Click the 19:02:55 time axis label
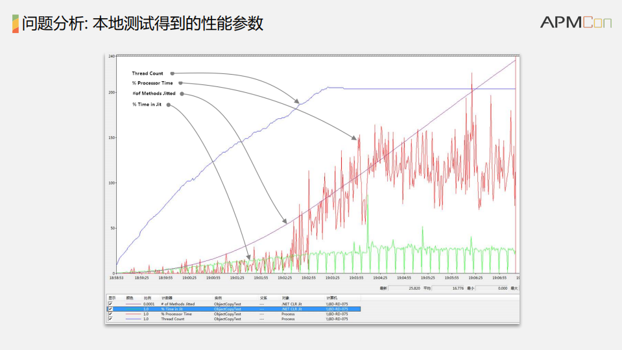 click(x=308, y=278)
